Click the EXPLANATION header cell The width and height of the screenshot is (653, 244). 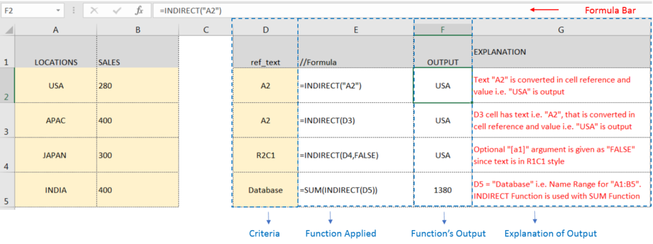561,52
